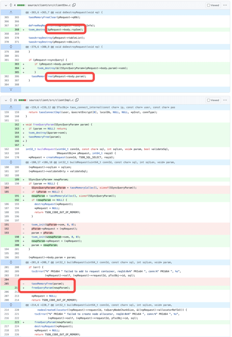Copy the clientEnv.c file path

pyautogui.click(x=74, y=5)
